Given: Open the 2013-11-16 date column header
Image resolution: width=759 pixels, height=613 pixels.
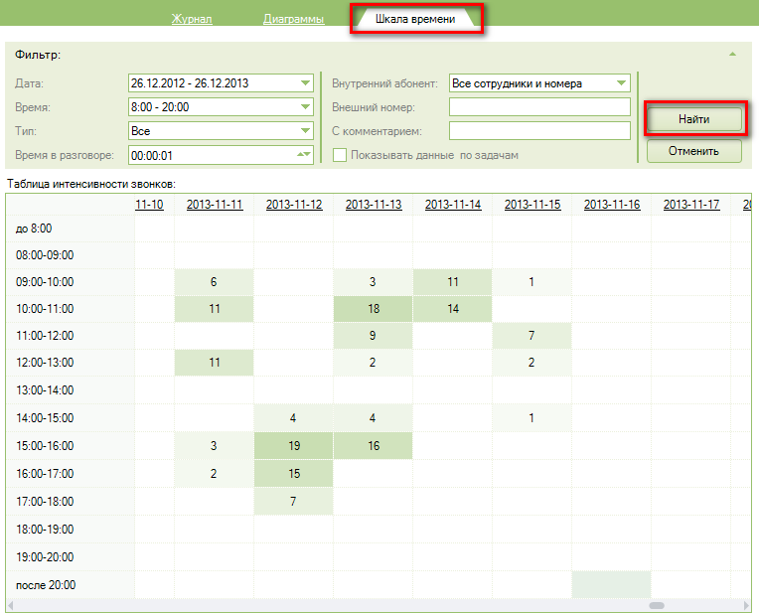Looking at the screenshot, I should pyautogui.click(x=612, y=205).
